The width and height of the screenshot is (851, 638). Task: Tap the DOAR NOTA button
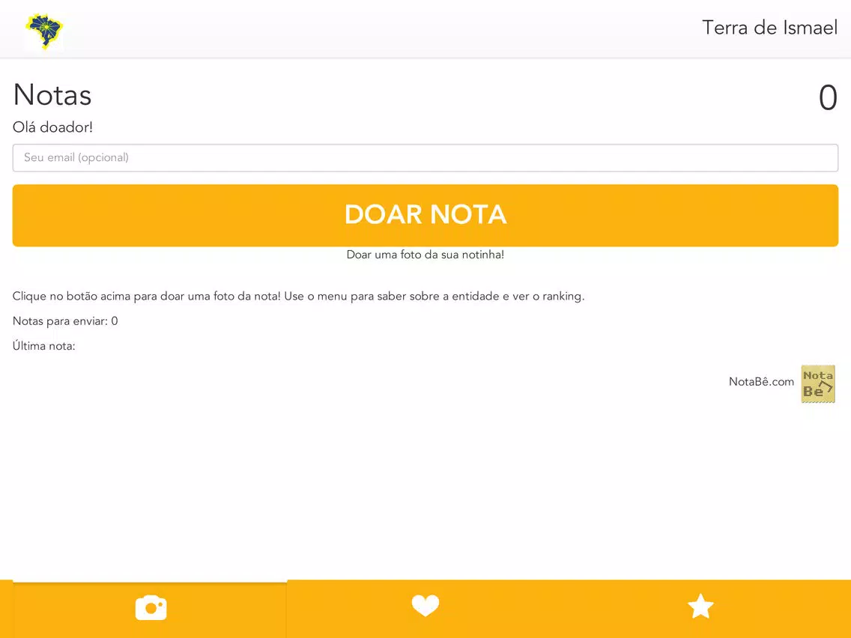coord(425,216)
